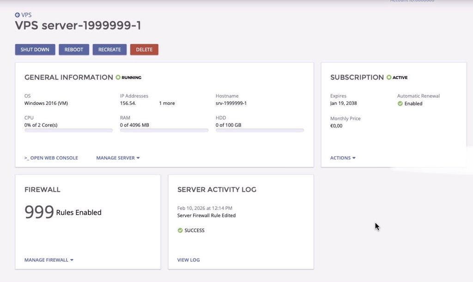The image size is (473, 282).
Task: Click the 'Hostname' label
Action: click(227, 96)
